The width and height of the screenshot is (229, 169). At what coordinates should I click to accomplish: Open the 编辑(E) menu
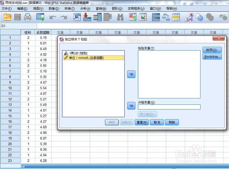coord(22,9)
